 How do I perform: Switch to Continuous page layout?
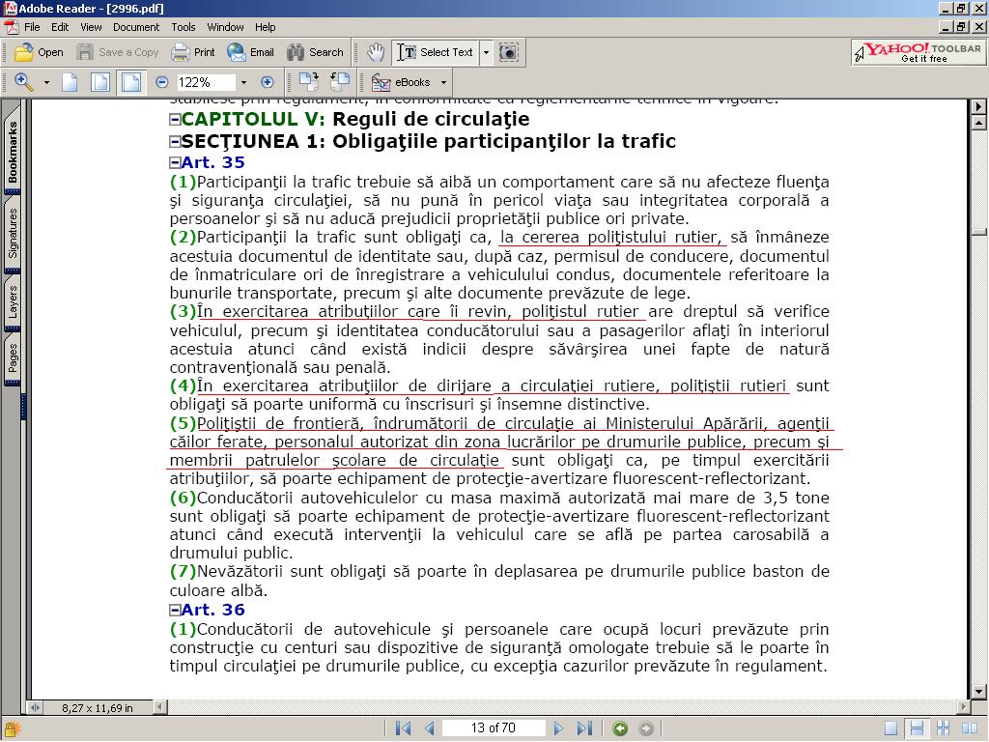coord(918,728)
